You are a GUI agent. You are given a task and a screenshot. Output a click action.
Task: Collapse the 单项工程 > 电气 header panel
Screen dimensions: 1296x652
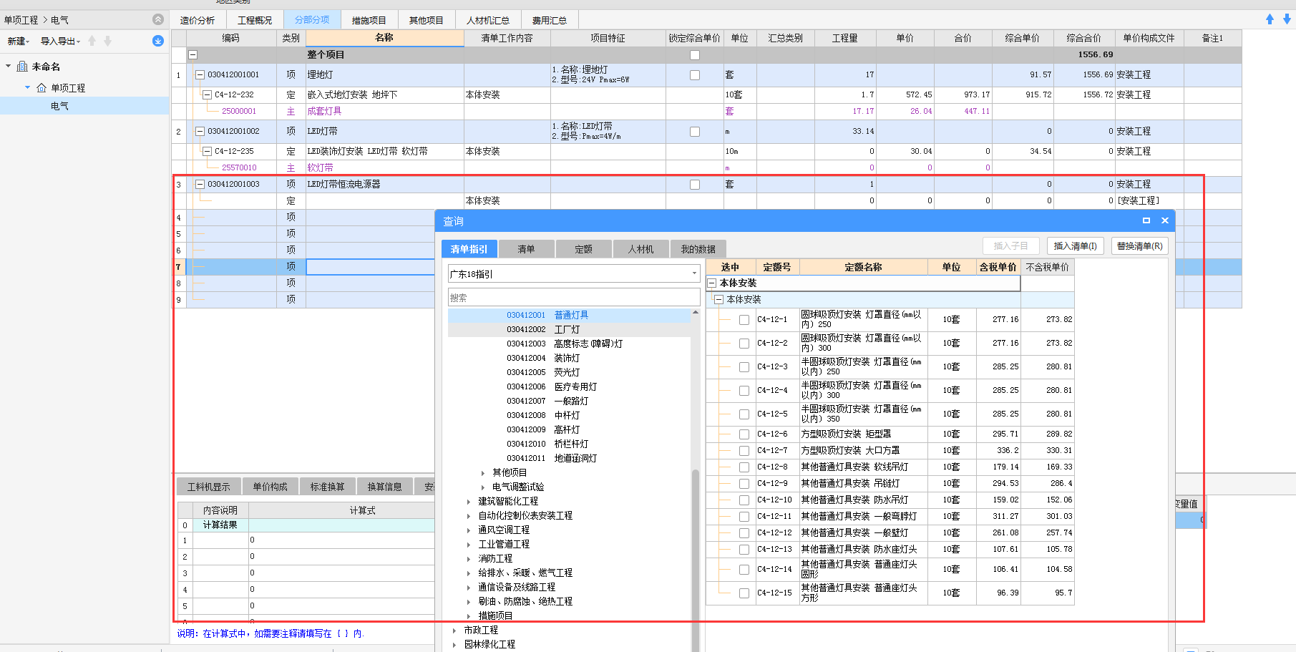pyautogui.click(x=158, y=19)
